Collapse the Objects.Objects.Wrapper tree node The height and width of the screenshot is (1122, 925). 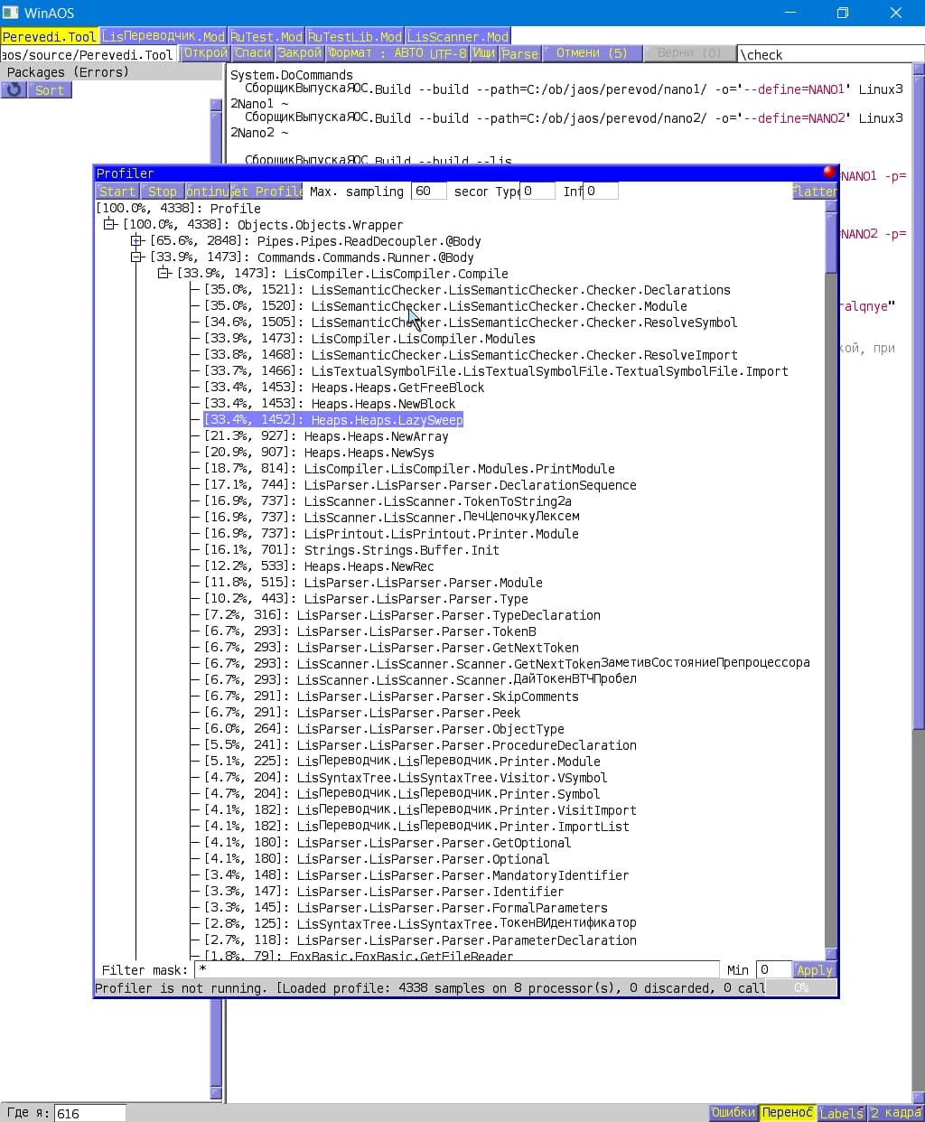click(110, 225)
